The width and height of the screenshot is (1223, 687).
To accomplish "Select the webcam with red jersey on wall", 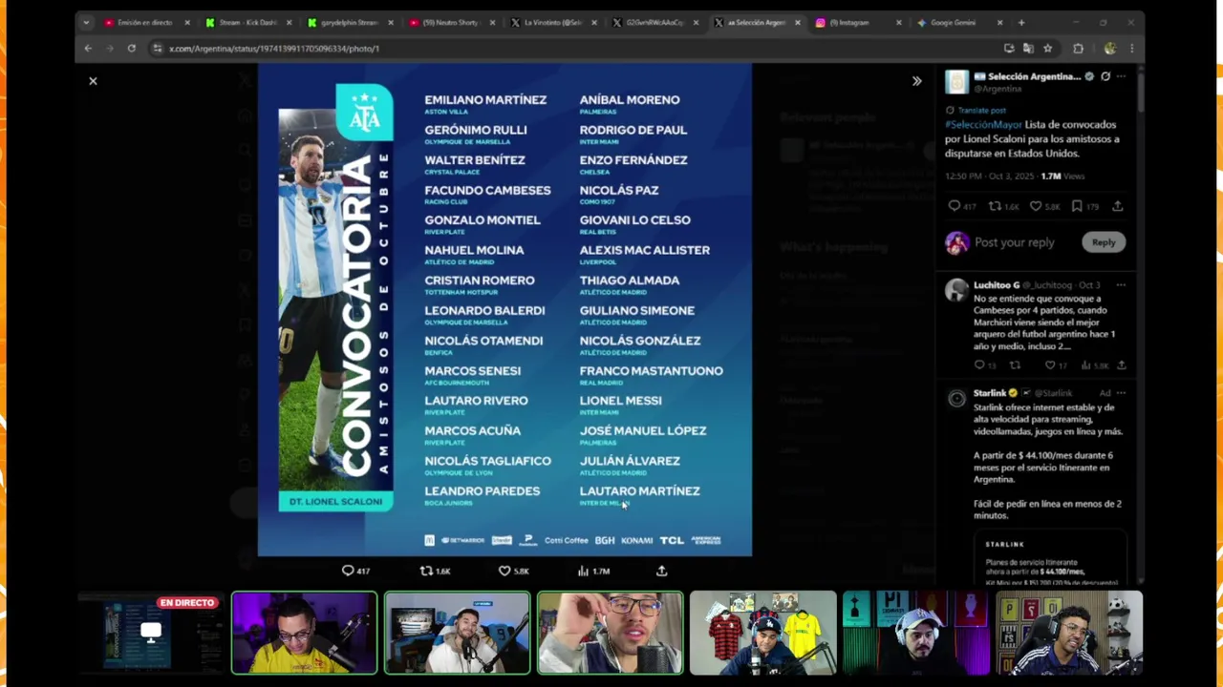I will (x=762, y=633).
